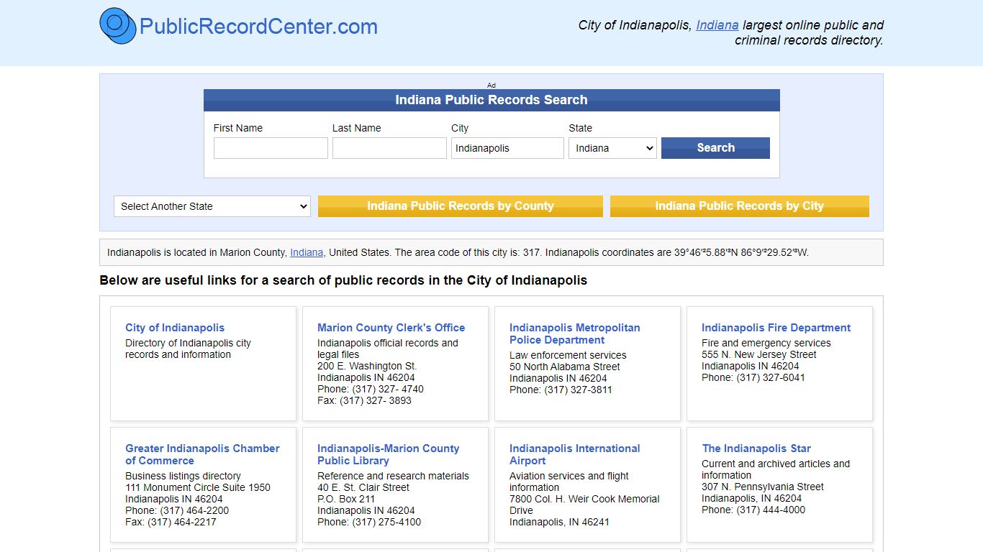Click address 111 Monument Circle Suite 1950
The image size is (983, 552).
click(x=198, y=487)
